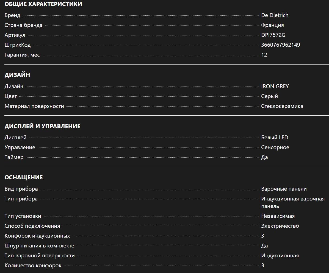Click the ДИСПЛЕЙ И УПРАВЛЕНИЕ heading
Screen dimensions: 329x273
pos(42,126)
